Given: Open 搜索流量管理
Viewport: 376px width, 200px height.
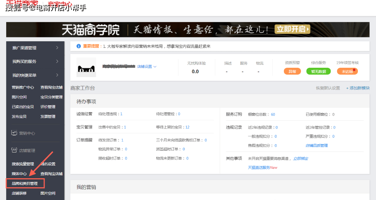Looking at the screenshot, I should 23,164.
